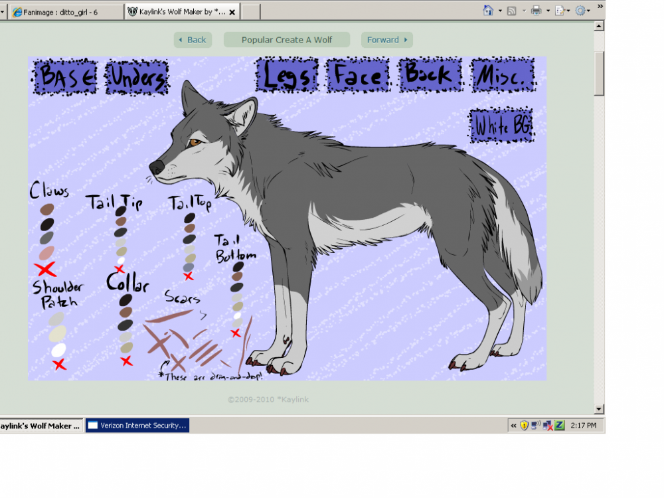Viewport: 664px width, 498px height.
Task: Click the security shield tray icon
Action: [x=524, y=426]
